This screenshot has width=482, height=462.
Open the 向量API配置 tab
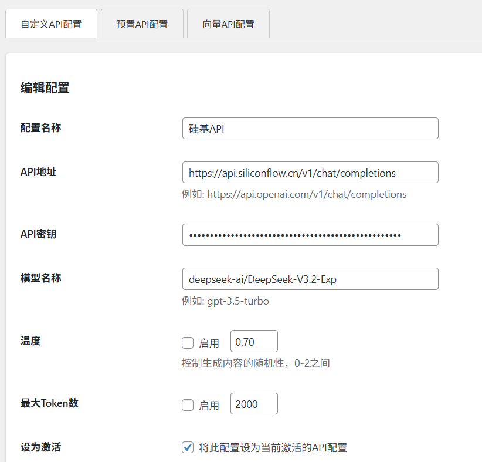(228, 24)
